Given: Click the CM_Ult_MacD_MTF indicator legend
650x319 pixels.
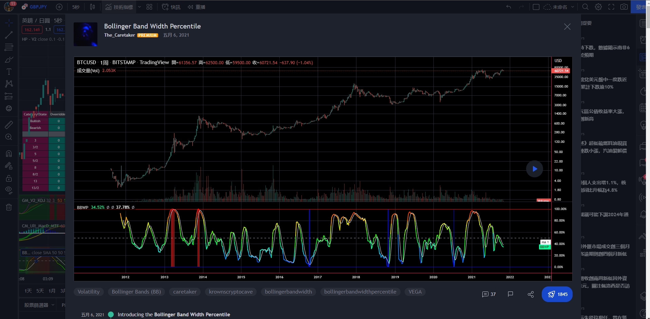Looking at the screenshot, I should coord(40,226).
